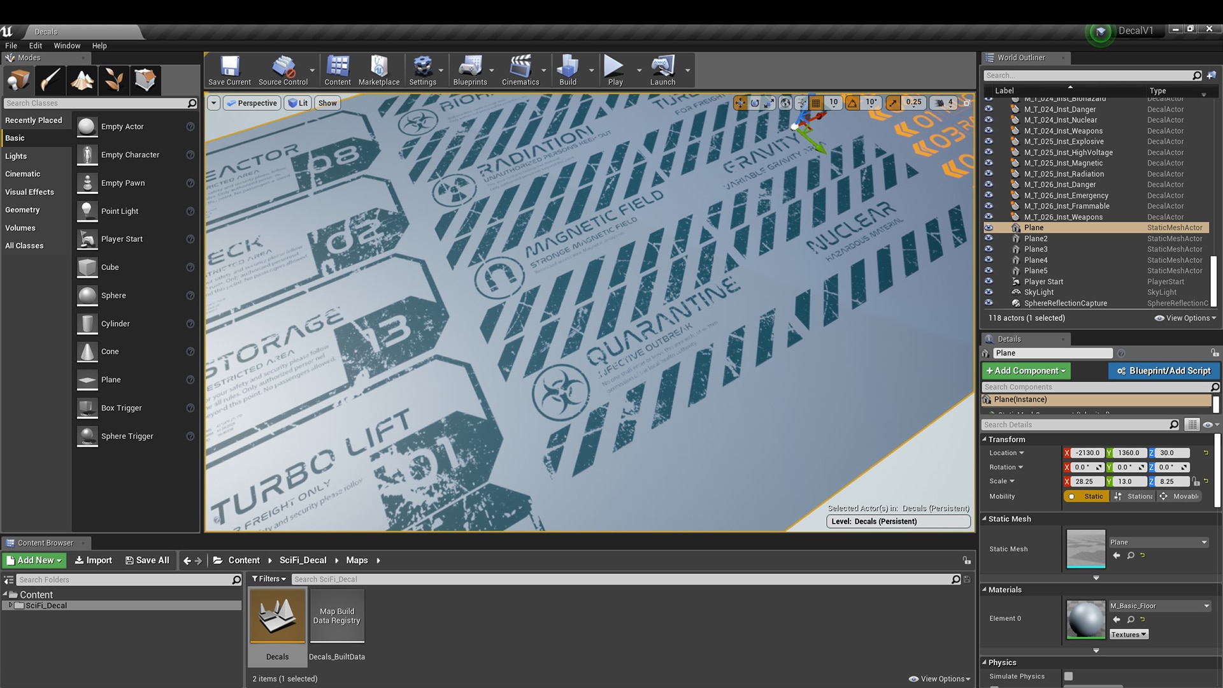Open the Perspective viewport dropdown

click(x=252, y=103)
